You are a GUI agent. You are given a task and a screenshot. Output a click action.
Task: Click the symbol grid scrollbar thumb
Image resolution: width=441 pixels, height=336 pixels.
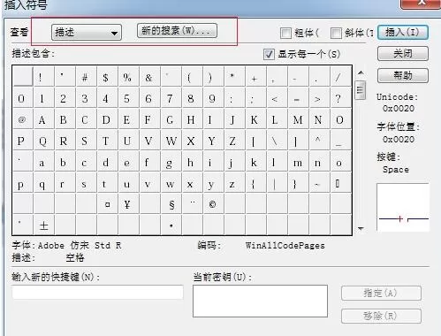pyautogui.click(x=361, y=90)
